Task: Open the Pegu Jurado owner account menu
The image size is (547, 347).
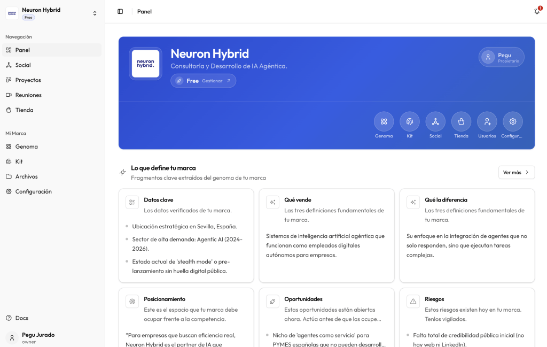Action: (x=52, y=337)
